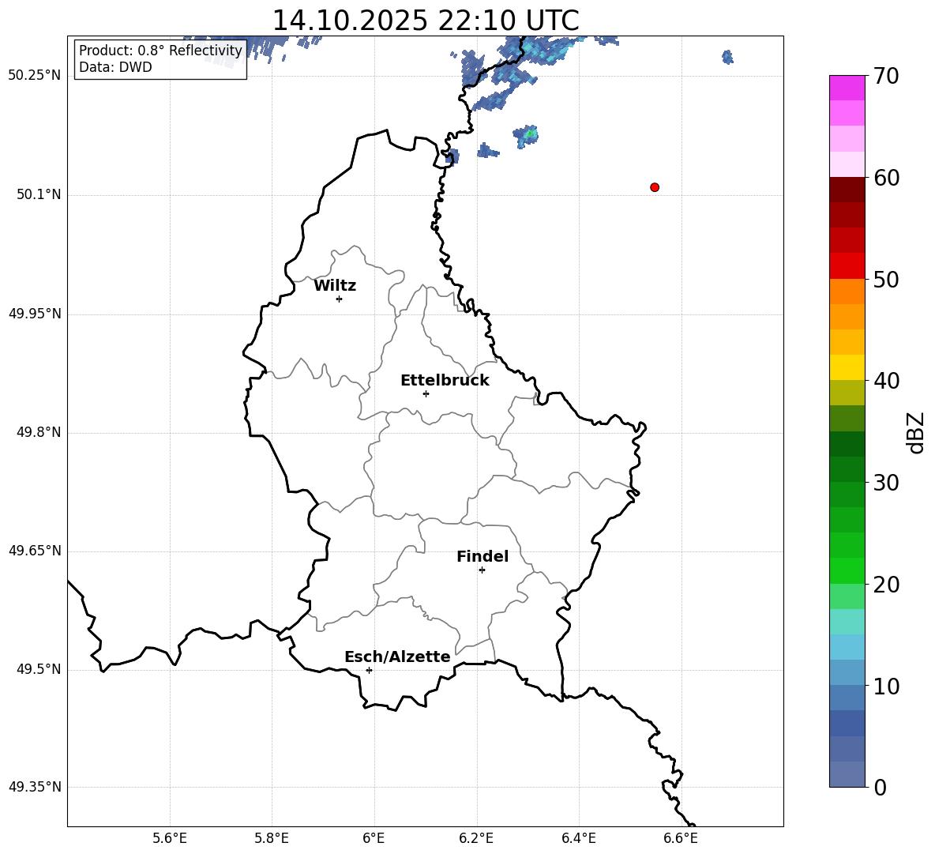Click the isolated radar echo near top right
The height and width of the screenshot is (854, 935).
(x=727, y=57)
